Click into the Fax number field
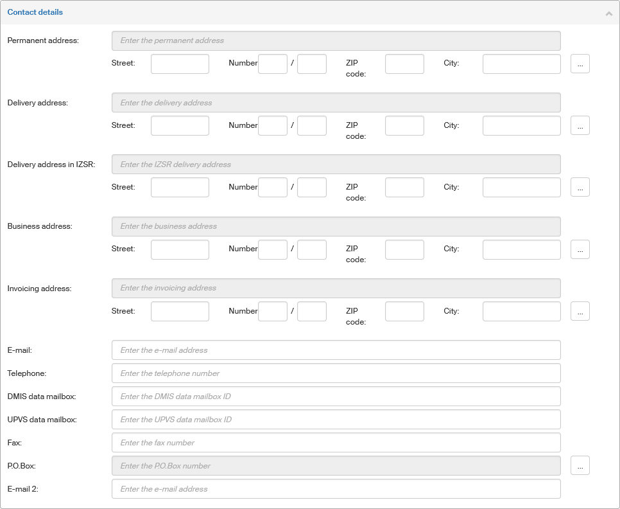620x509 pixels. point(336,443)
